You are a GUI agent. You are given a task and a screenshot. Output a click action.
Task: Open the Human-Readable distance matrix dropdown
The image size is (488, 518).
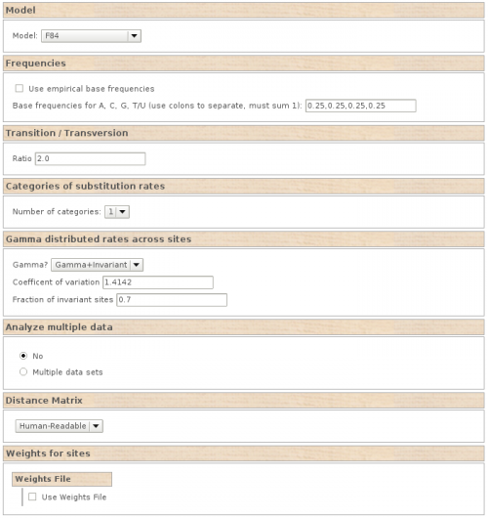pos(60,426)
